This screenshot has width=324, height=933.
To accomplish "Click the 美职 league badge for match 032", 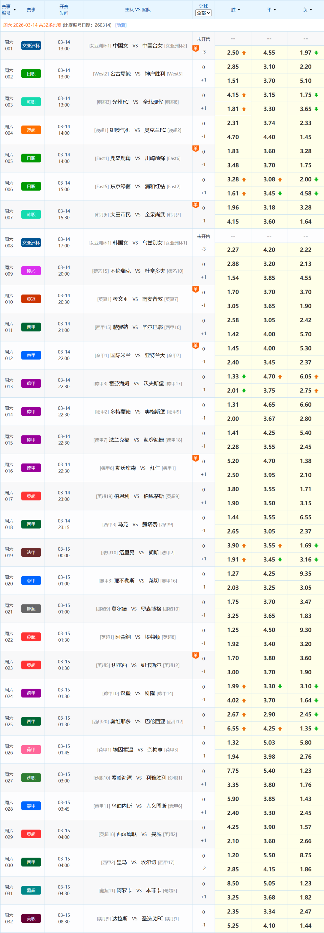I will 31,919.
